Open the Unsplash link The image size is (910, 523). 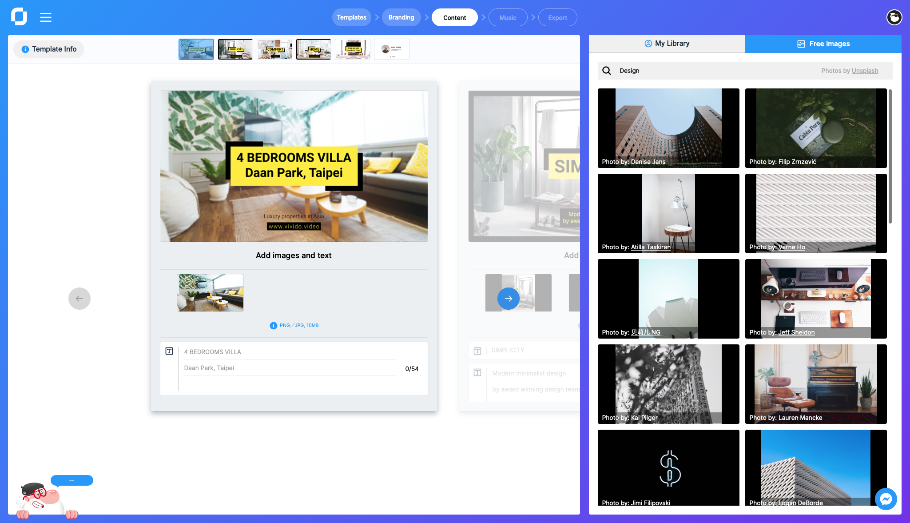click(864, 71)
